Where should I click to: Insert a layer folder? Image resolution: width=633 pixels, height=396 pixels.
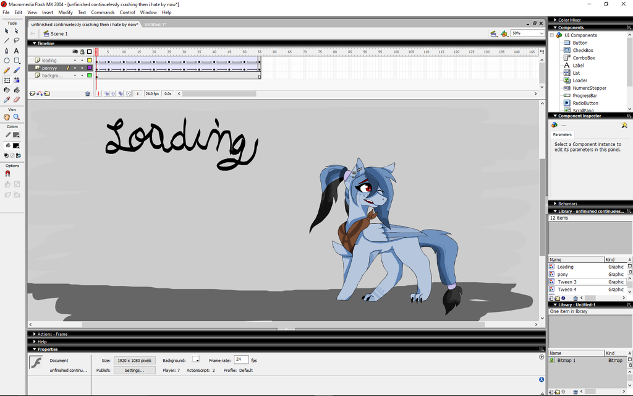point(47,94)
